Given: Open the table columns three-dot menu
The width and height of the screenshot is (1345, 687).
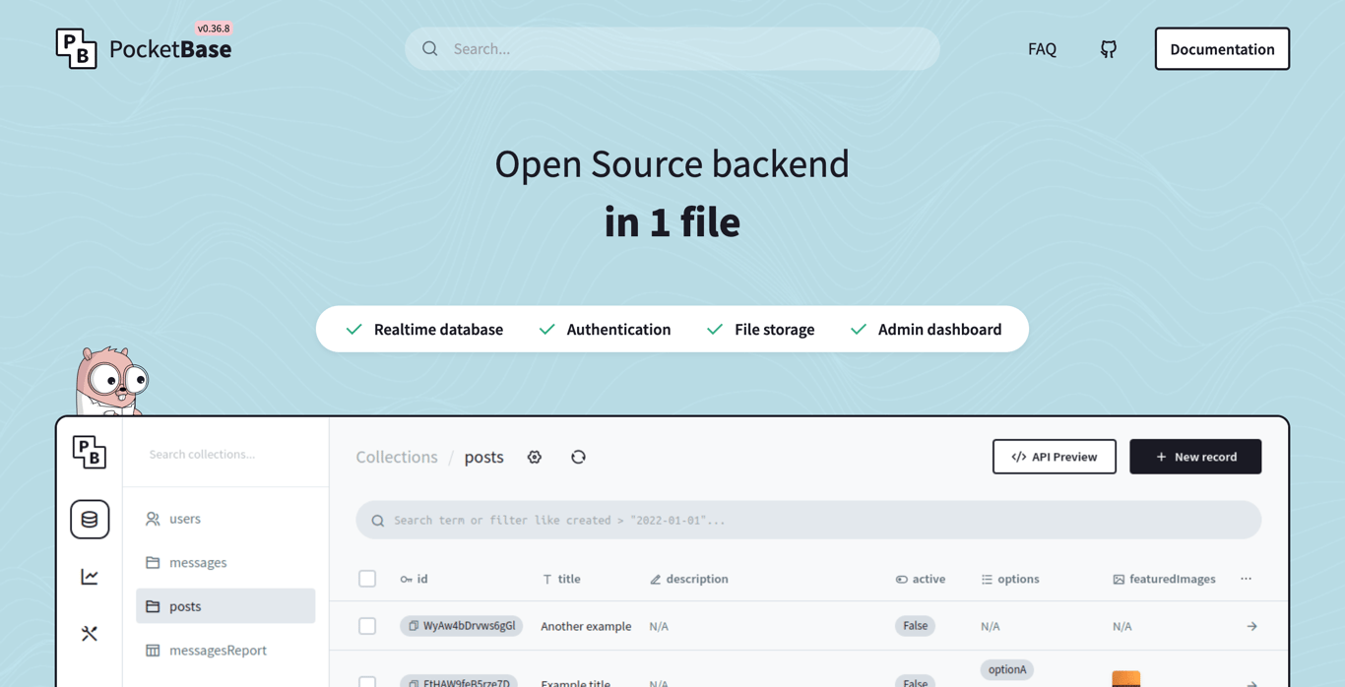Looking at the screenshot, I should [x=1247, y=579].
